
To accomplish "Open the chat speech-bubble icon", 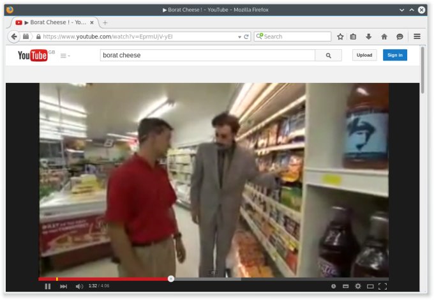I will click(400, 36).
